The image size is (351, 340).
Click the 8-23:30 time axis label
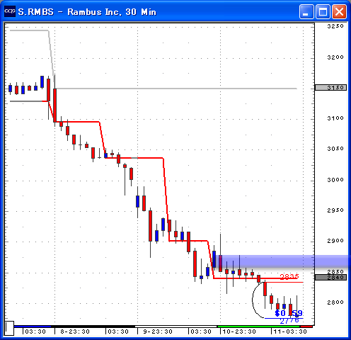(75, 331)
